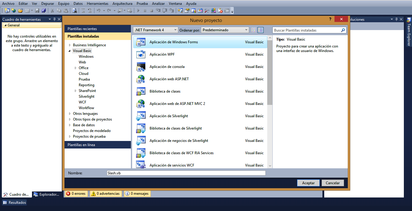Open the Depurar menu
Image resolution: width=412 pixels, height=211 pixels.
47,3
